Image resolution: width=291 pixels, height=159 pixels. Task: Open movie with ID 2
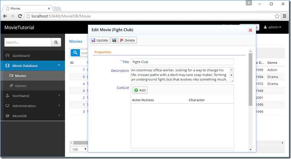point(84,98)
